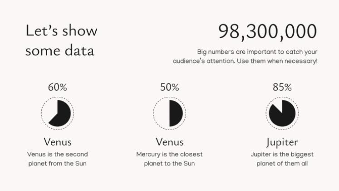Select the "Let's show some data" title

(61, 40)
